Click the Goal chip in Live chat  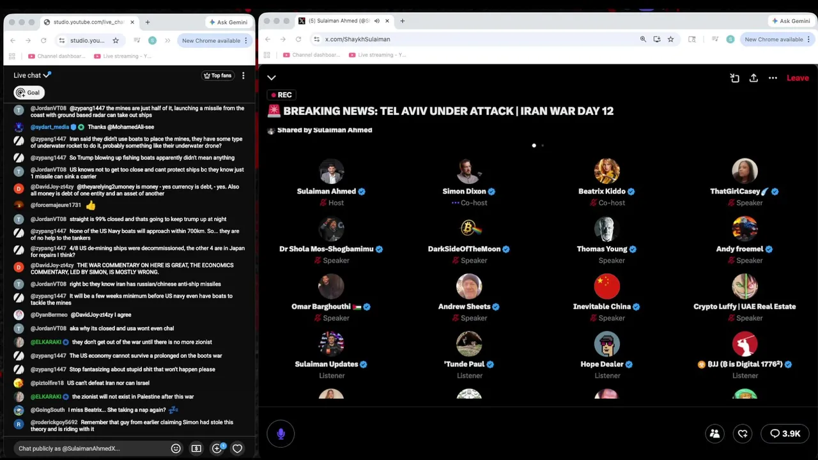pos(29,93)
